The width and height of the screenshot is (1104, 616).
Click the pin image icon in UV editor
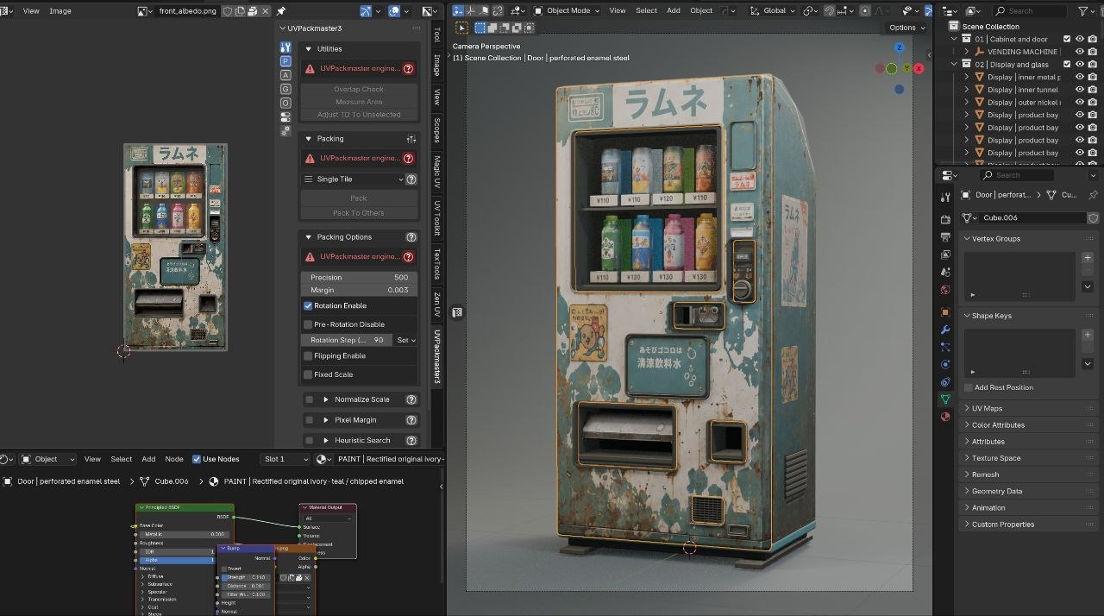(x=280, y=11)
